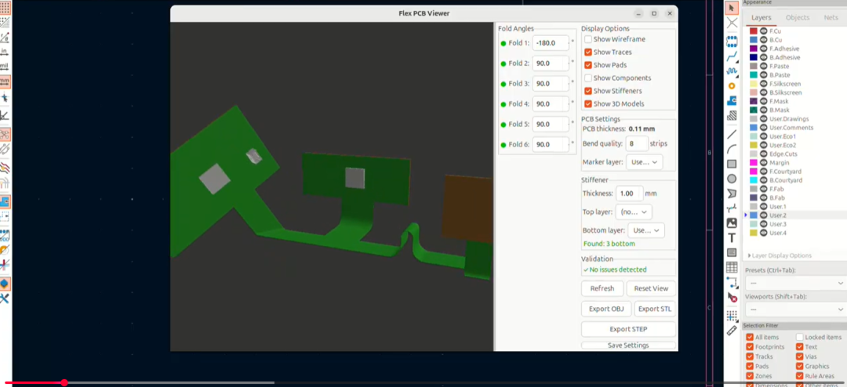This screenshot has height=387, width=847.
Task: Select the route single track tool
Action: (732, 56)
